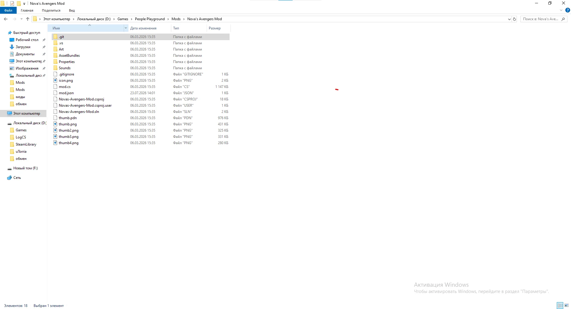
Task: Go up one folder level
Action: (28, 19)
